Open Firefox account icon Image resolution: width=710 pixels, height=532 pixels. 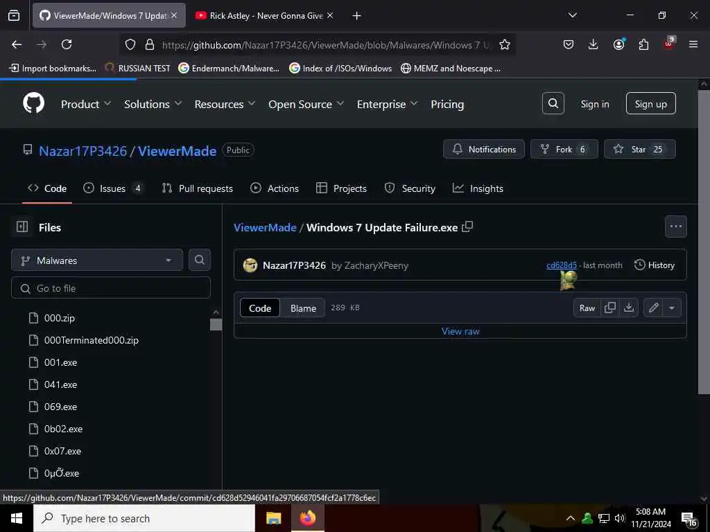[618, 44]
